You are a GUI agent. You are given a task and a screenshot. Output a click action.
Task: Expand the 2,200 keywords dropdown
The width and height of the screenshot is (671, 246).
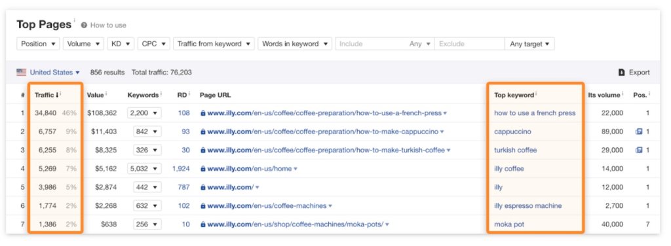(x=144, y=113)
